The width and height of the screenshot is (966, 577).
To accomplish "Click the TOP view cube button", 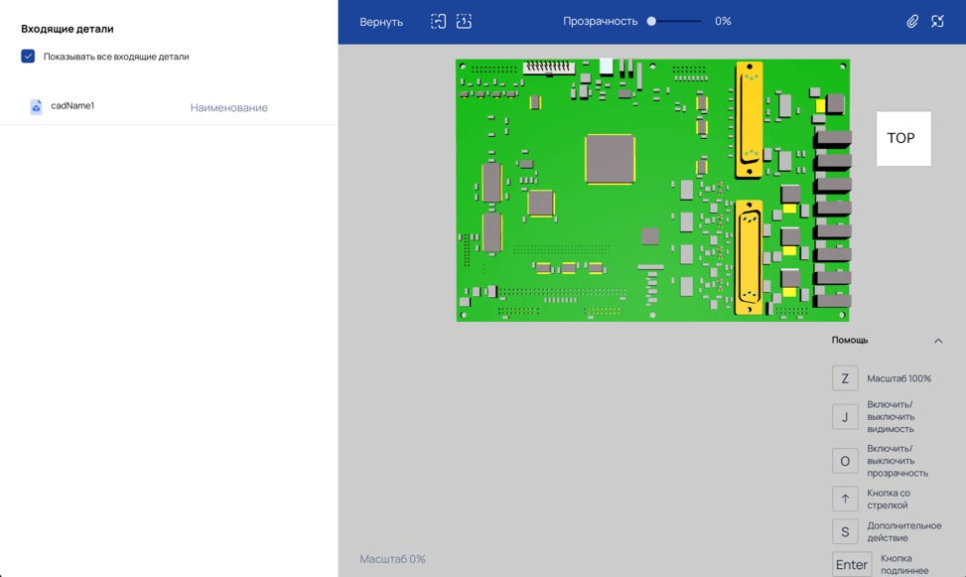I will (x=903, y=138).
